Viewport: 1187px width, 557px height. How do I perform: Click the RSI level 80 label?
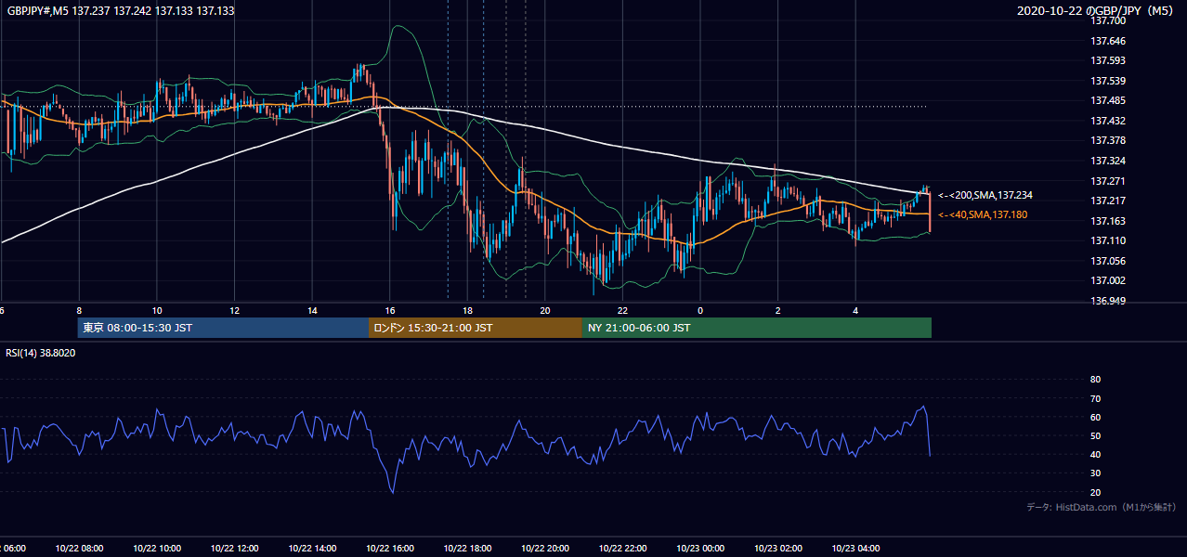pos(1095,380)
